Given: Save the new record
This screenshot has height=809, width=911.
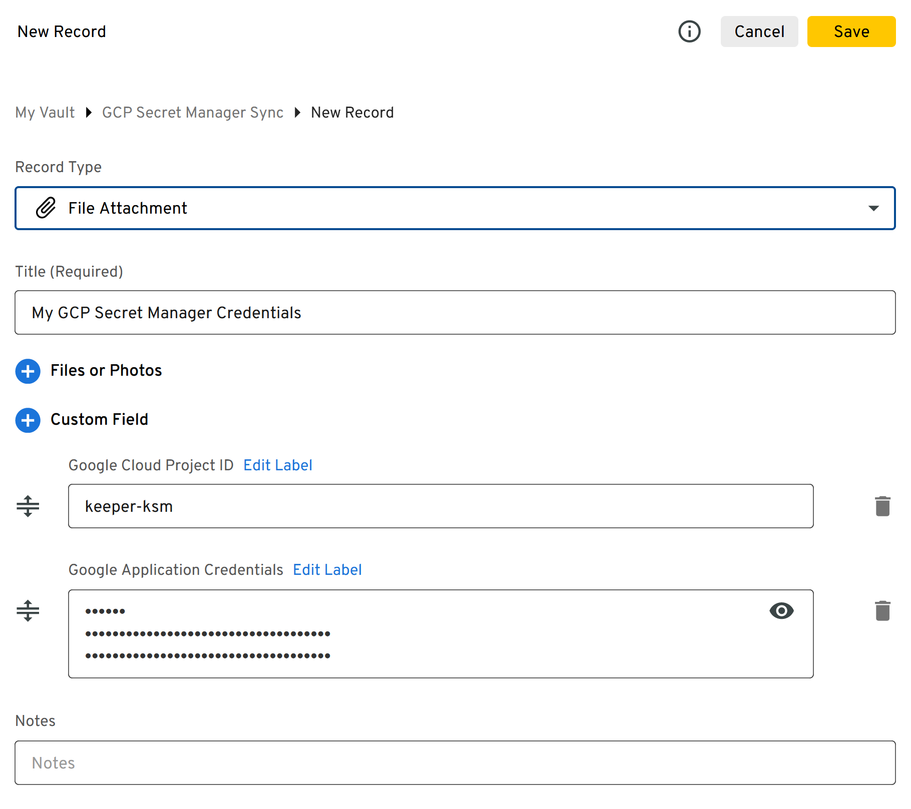Looking at the screenshot, I should (x=851, y=32).
